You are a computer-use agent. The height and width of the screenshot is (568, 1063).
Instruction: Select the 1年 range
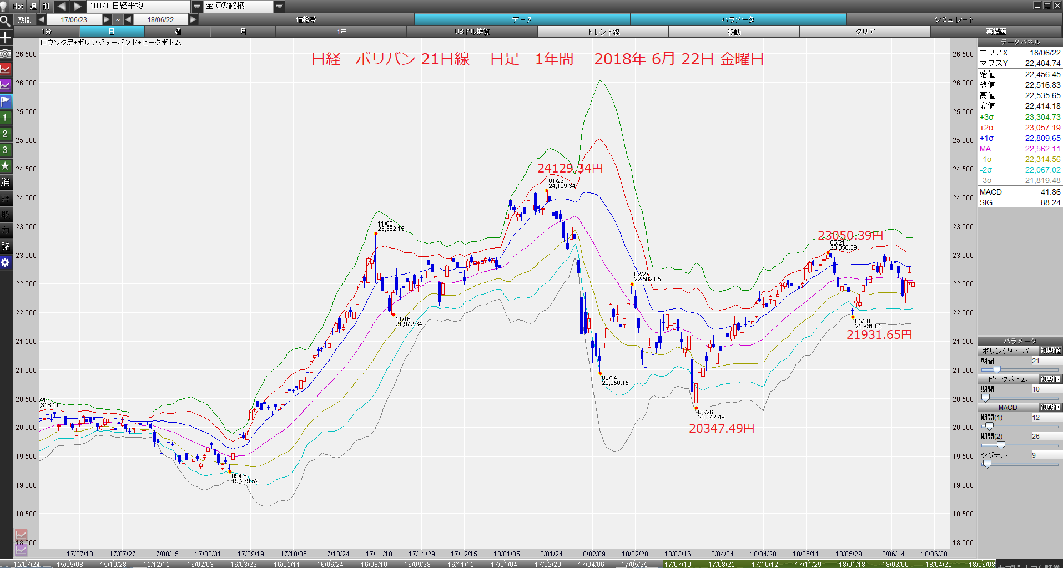point(341,32)
